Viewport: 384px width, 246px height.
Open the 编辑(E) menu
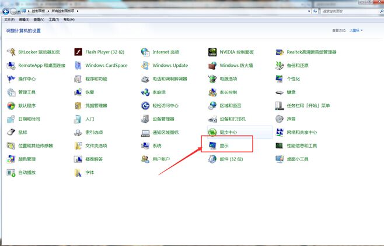point(24,20)
